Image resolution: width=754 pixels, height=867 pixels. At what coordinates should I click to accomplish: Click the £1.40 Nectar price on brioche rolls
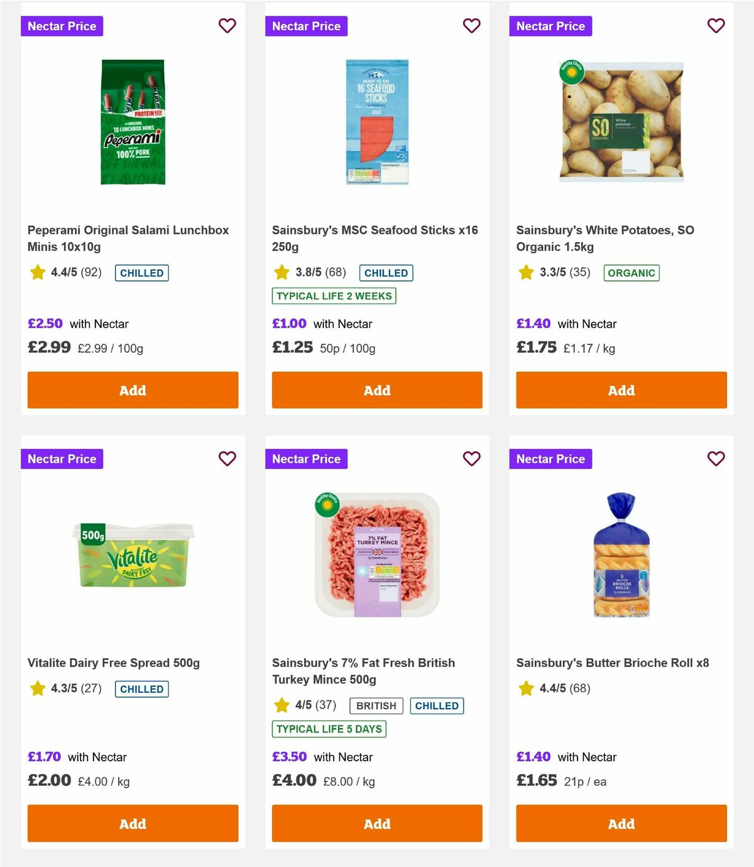point(533,757)
